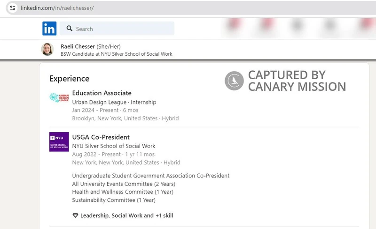This screenshot has width=376, height=229.
Task: Click NYU Silver School of Social Work company line
Action: pyautogui.click(x=114, y=146)
